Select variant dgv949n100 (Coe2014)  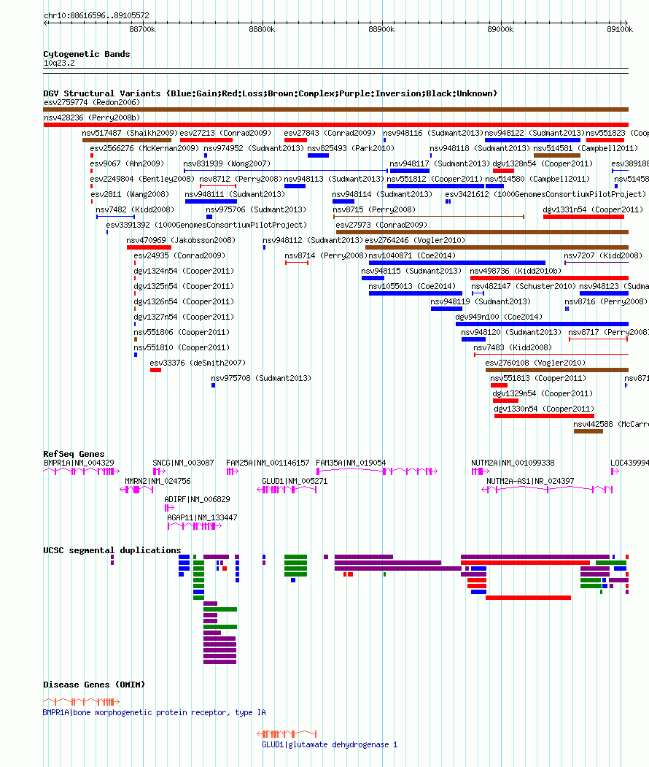click(499, 317)
